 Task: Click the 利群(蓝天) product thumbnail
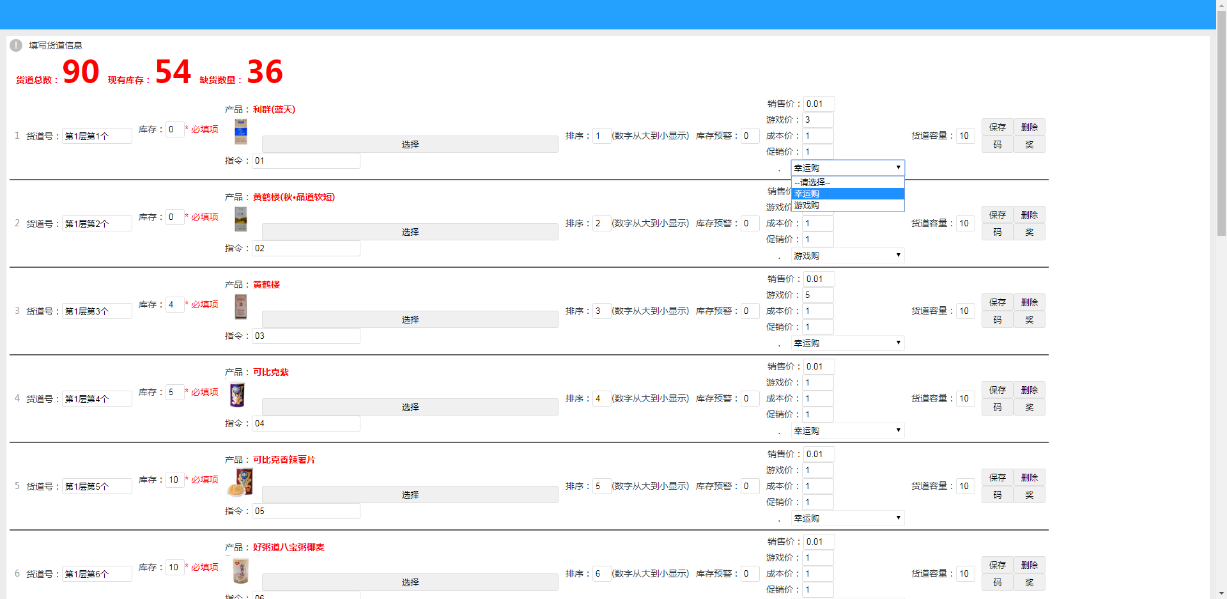click(x=241, y=132)
